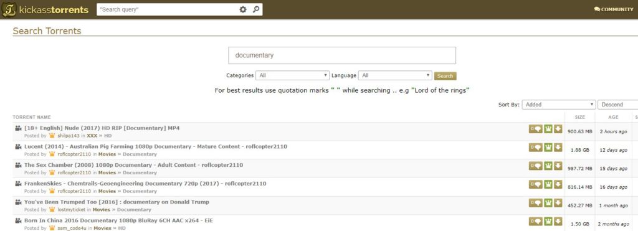
Task: Click green crown icon for The Sex Chamber
Action: tap(548, 166)
